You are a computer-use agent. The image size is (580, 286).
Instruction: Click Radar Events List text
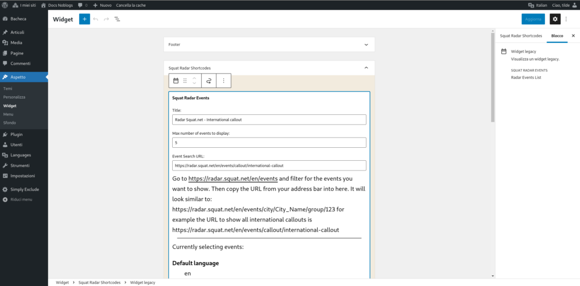[x=526, y=78]
